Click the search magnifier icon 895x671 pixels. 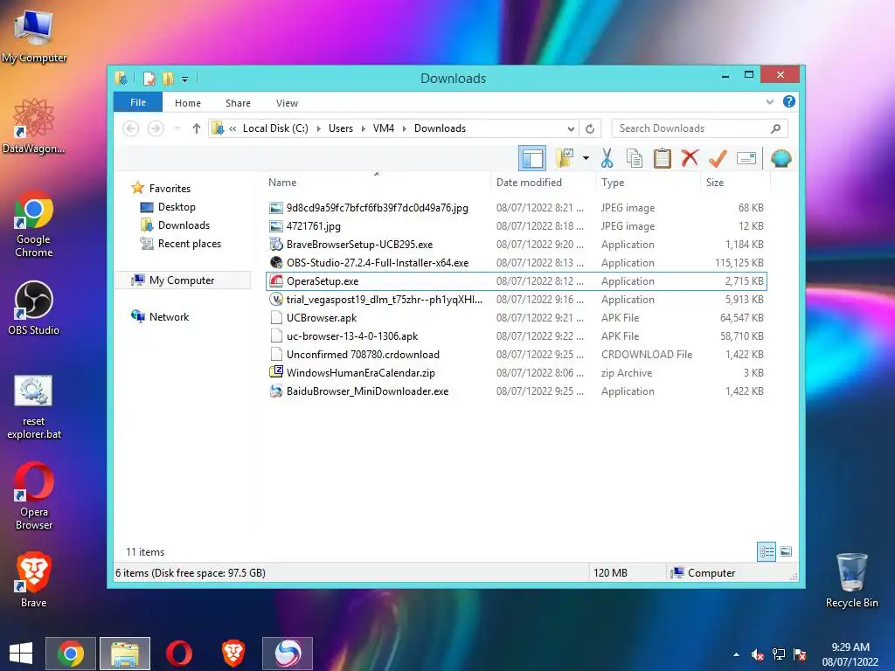pos(775,128)
